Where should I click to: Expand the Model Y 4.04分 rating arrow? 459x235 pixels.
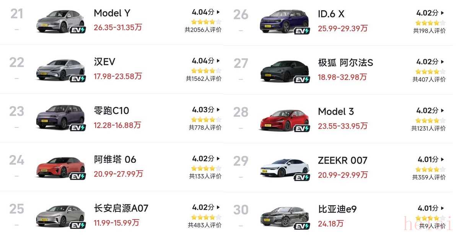click(x=218, y=12)
